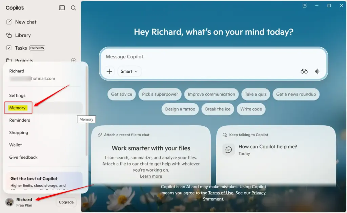This screenshot has width=347, height=213.
Task: Click the pop-out window icon in title bar
Action: 305,5
